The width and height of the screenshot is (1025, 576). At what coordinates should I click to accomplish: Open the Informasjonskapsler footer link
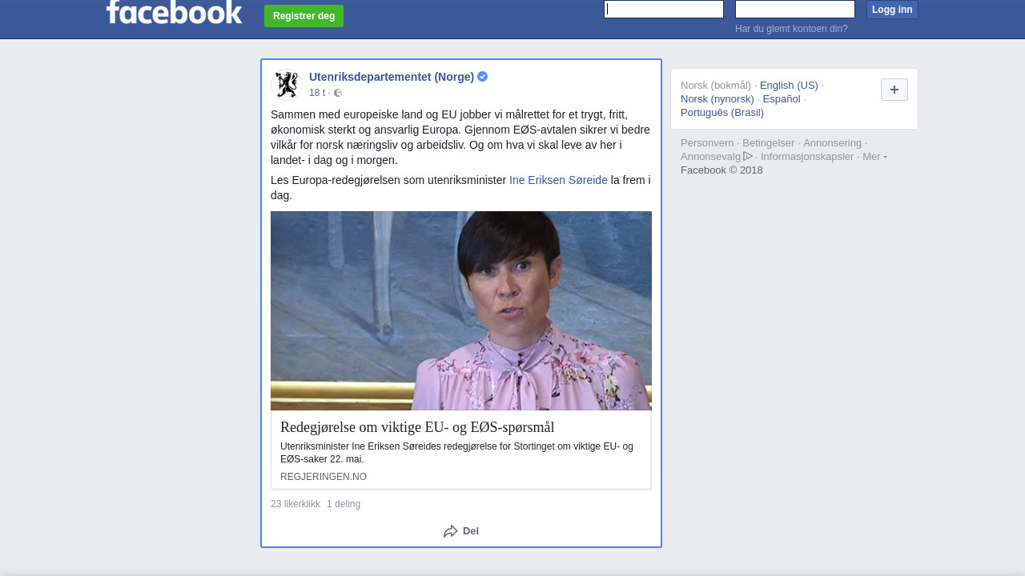(x=807, y=157)
